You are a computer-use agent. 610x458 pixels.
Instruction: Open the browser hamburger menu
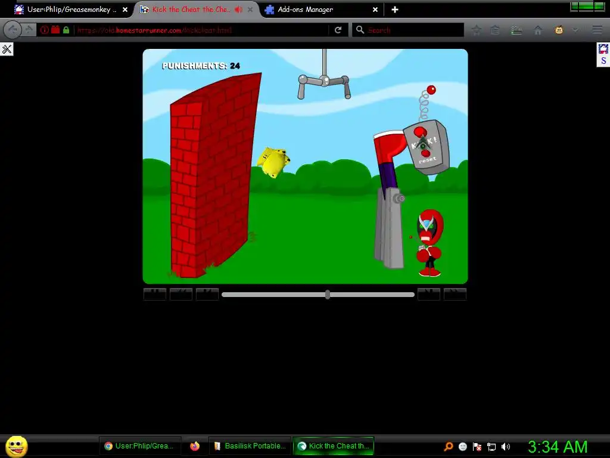tap(597, 30)
